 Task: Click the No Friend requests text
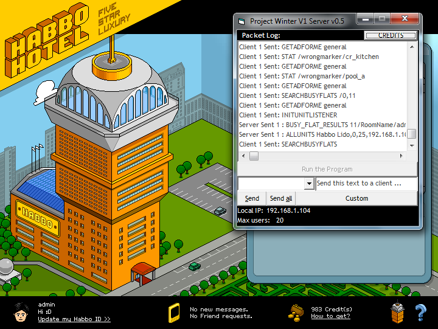[x=221, y=316]
